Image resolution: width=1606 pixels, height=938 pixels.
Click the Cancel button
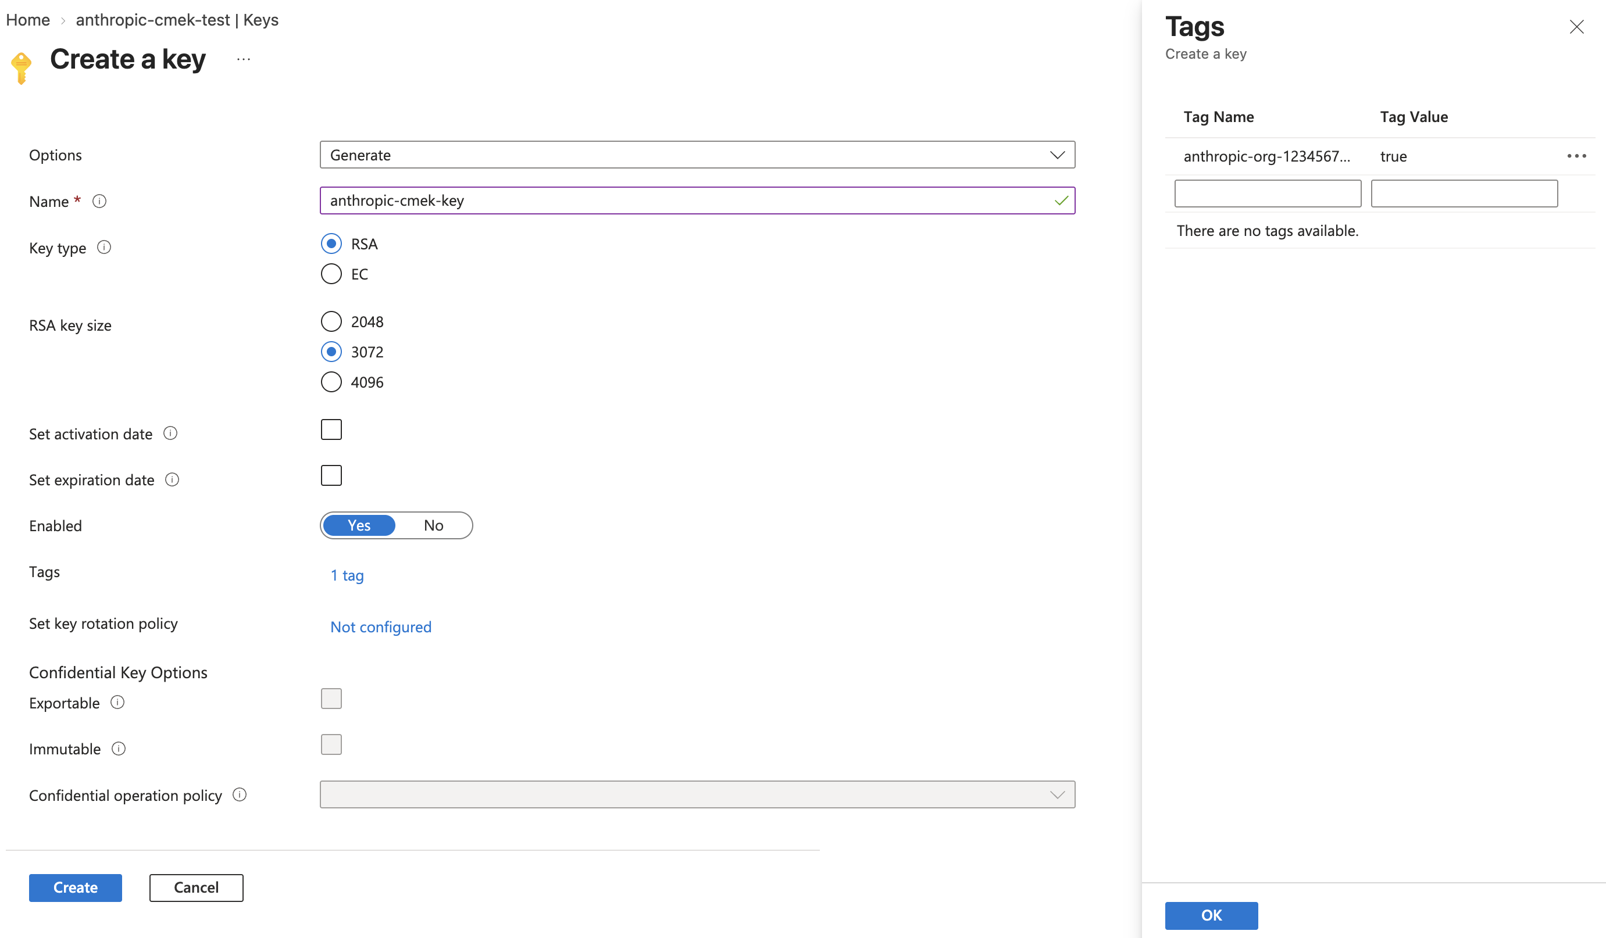[197, 887]
